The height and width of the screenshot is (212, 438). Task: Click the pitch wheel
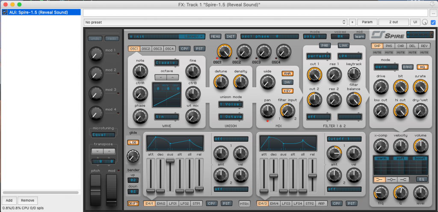[x=95, y=190]
